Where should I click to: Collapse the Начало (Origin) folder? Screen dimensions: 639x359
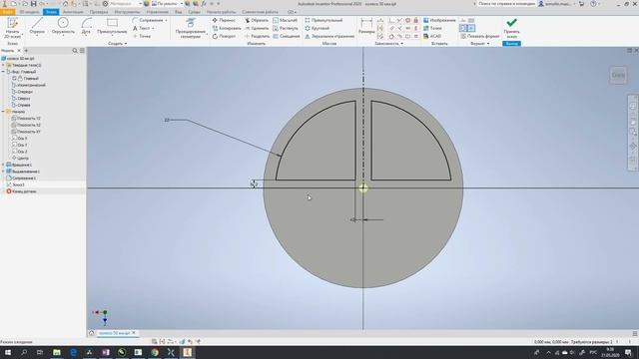pyautogui.click(x=3, y=112)
